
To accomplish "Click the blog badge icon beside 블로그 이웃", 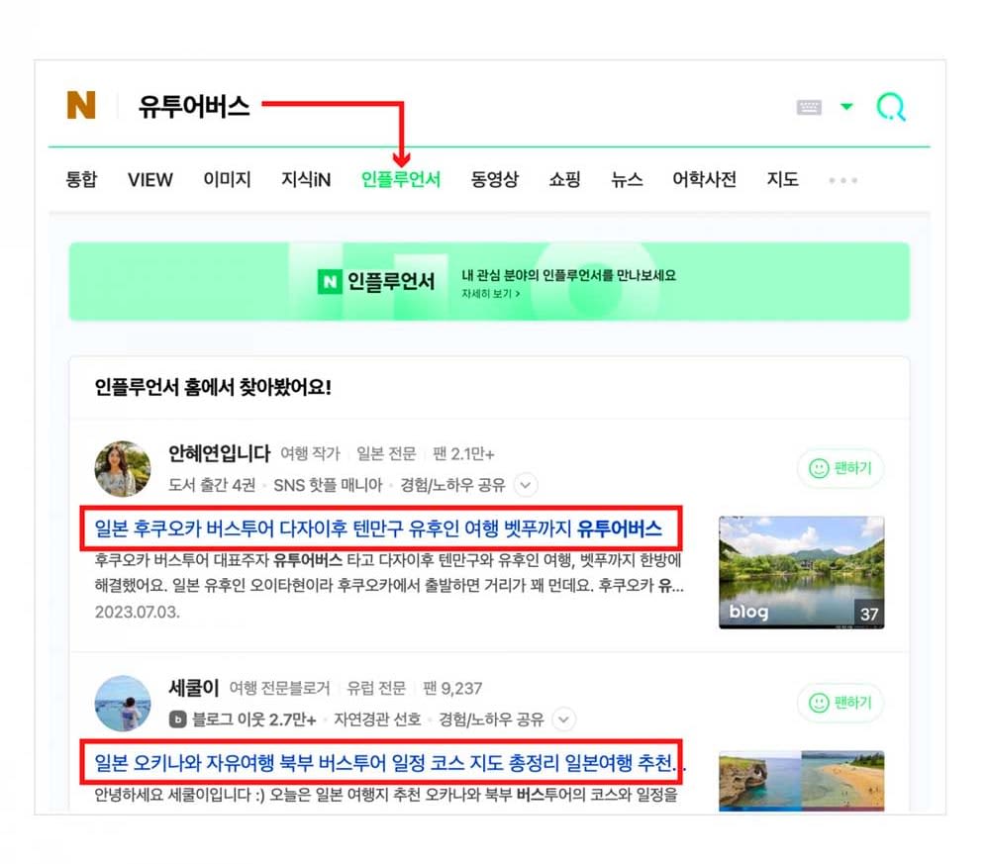I will (177, 720).
